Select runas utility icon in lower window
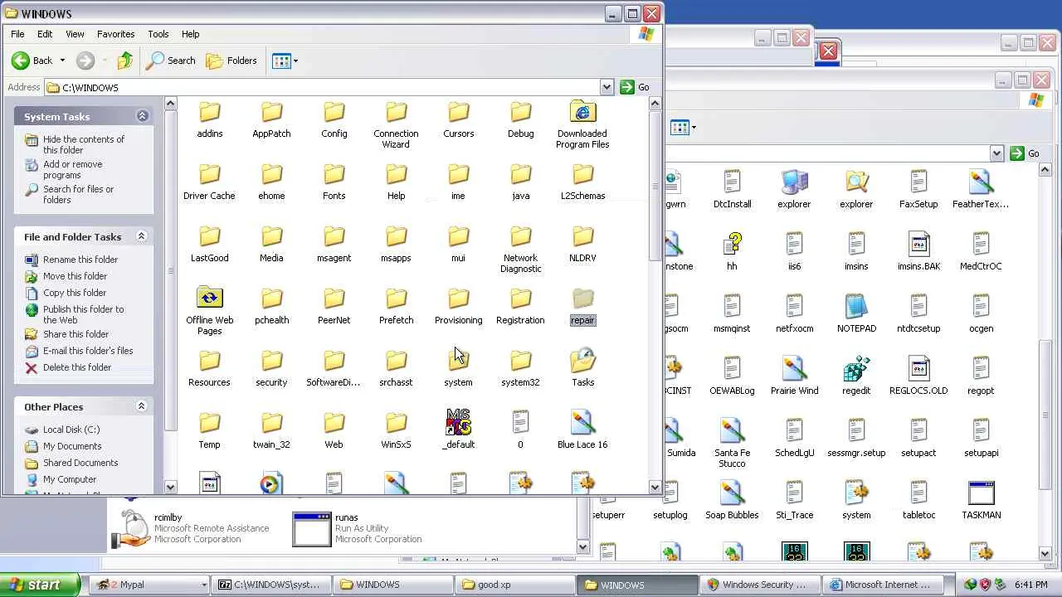Image resolution: width=1062 pixels, height=597 pixels. pos(311,528)
